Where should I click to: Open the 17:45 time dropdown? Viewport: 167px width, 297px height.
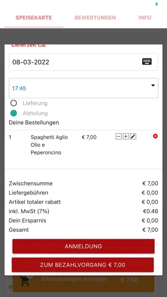tap(83, 88)
